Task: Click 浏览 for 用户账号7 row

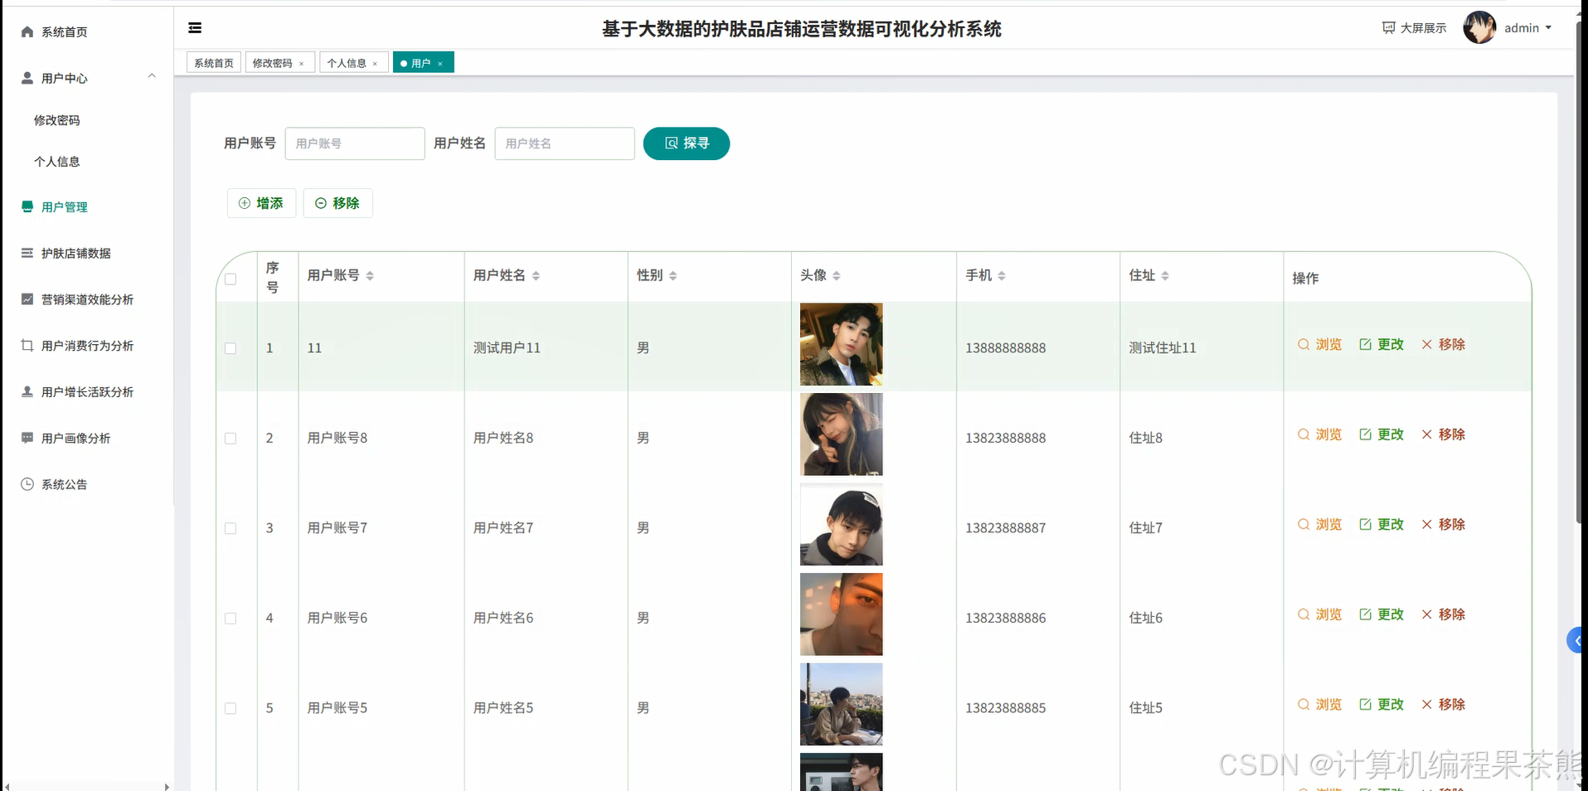Action: pyautogui.click(x=1319, y=525)
